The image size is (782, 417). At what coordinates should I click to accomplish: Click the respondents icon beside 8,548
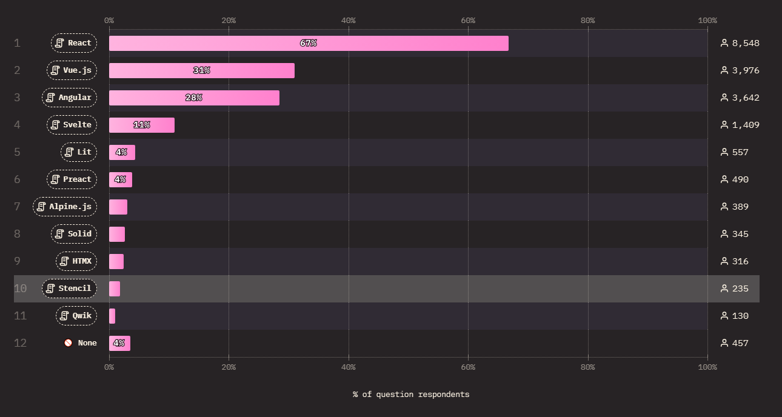(724, 43)
